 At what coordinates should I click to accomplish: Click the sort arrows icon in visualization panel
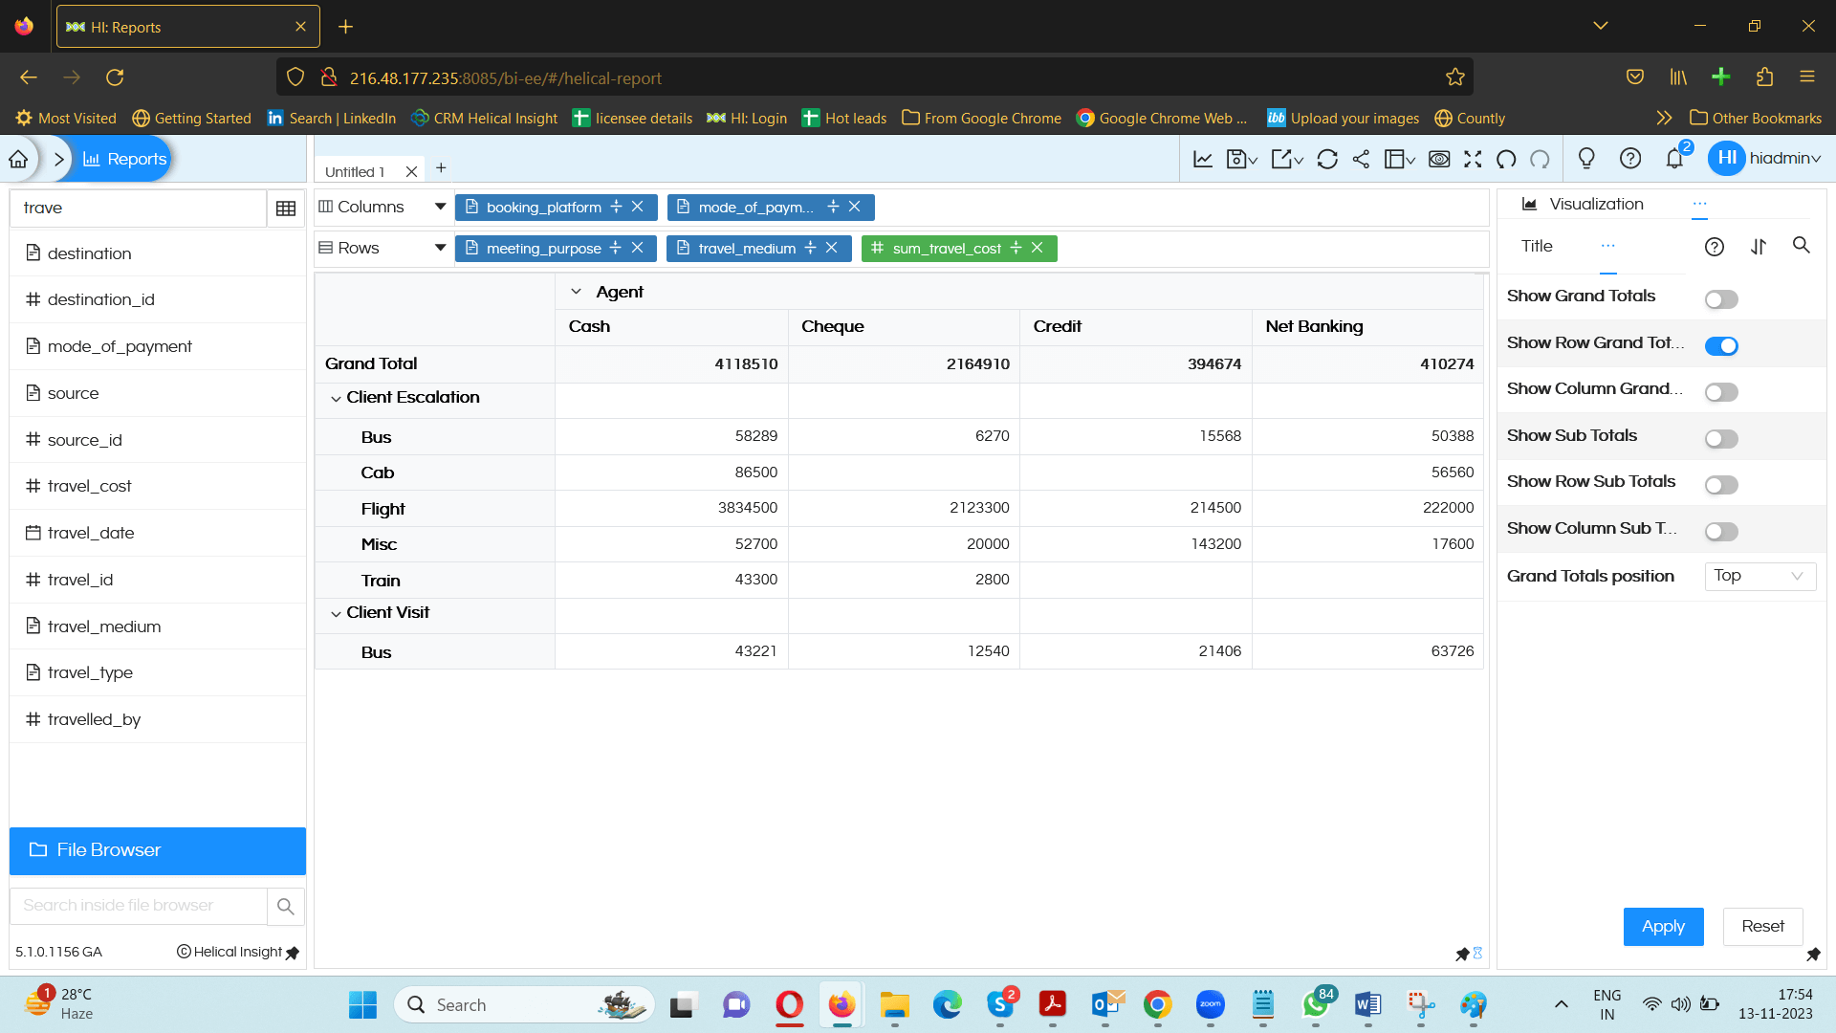point(1759,247)
